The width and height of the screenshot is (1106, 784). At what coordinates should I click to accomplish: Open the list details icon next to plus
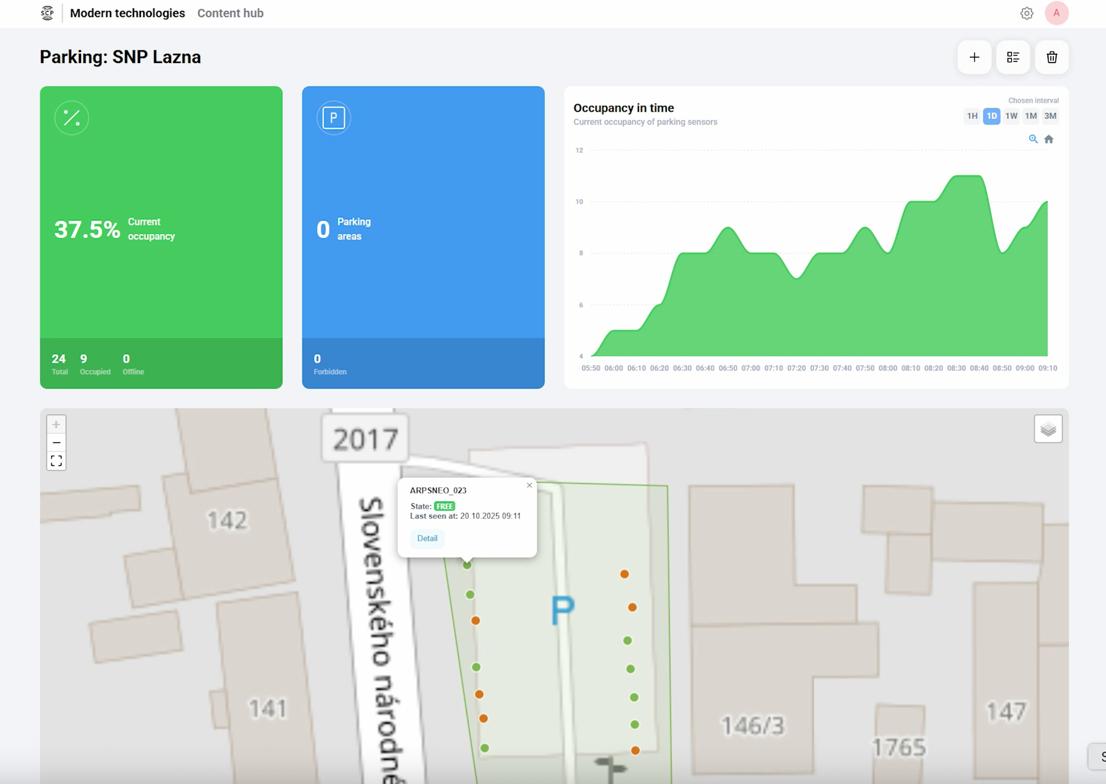coord(1013,57)
